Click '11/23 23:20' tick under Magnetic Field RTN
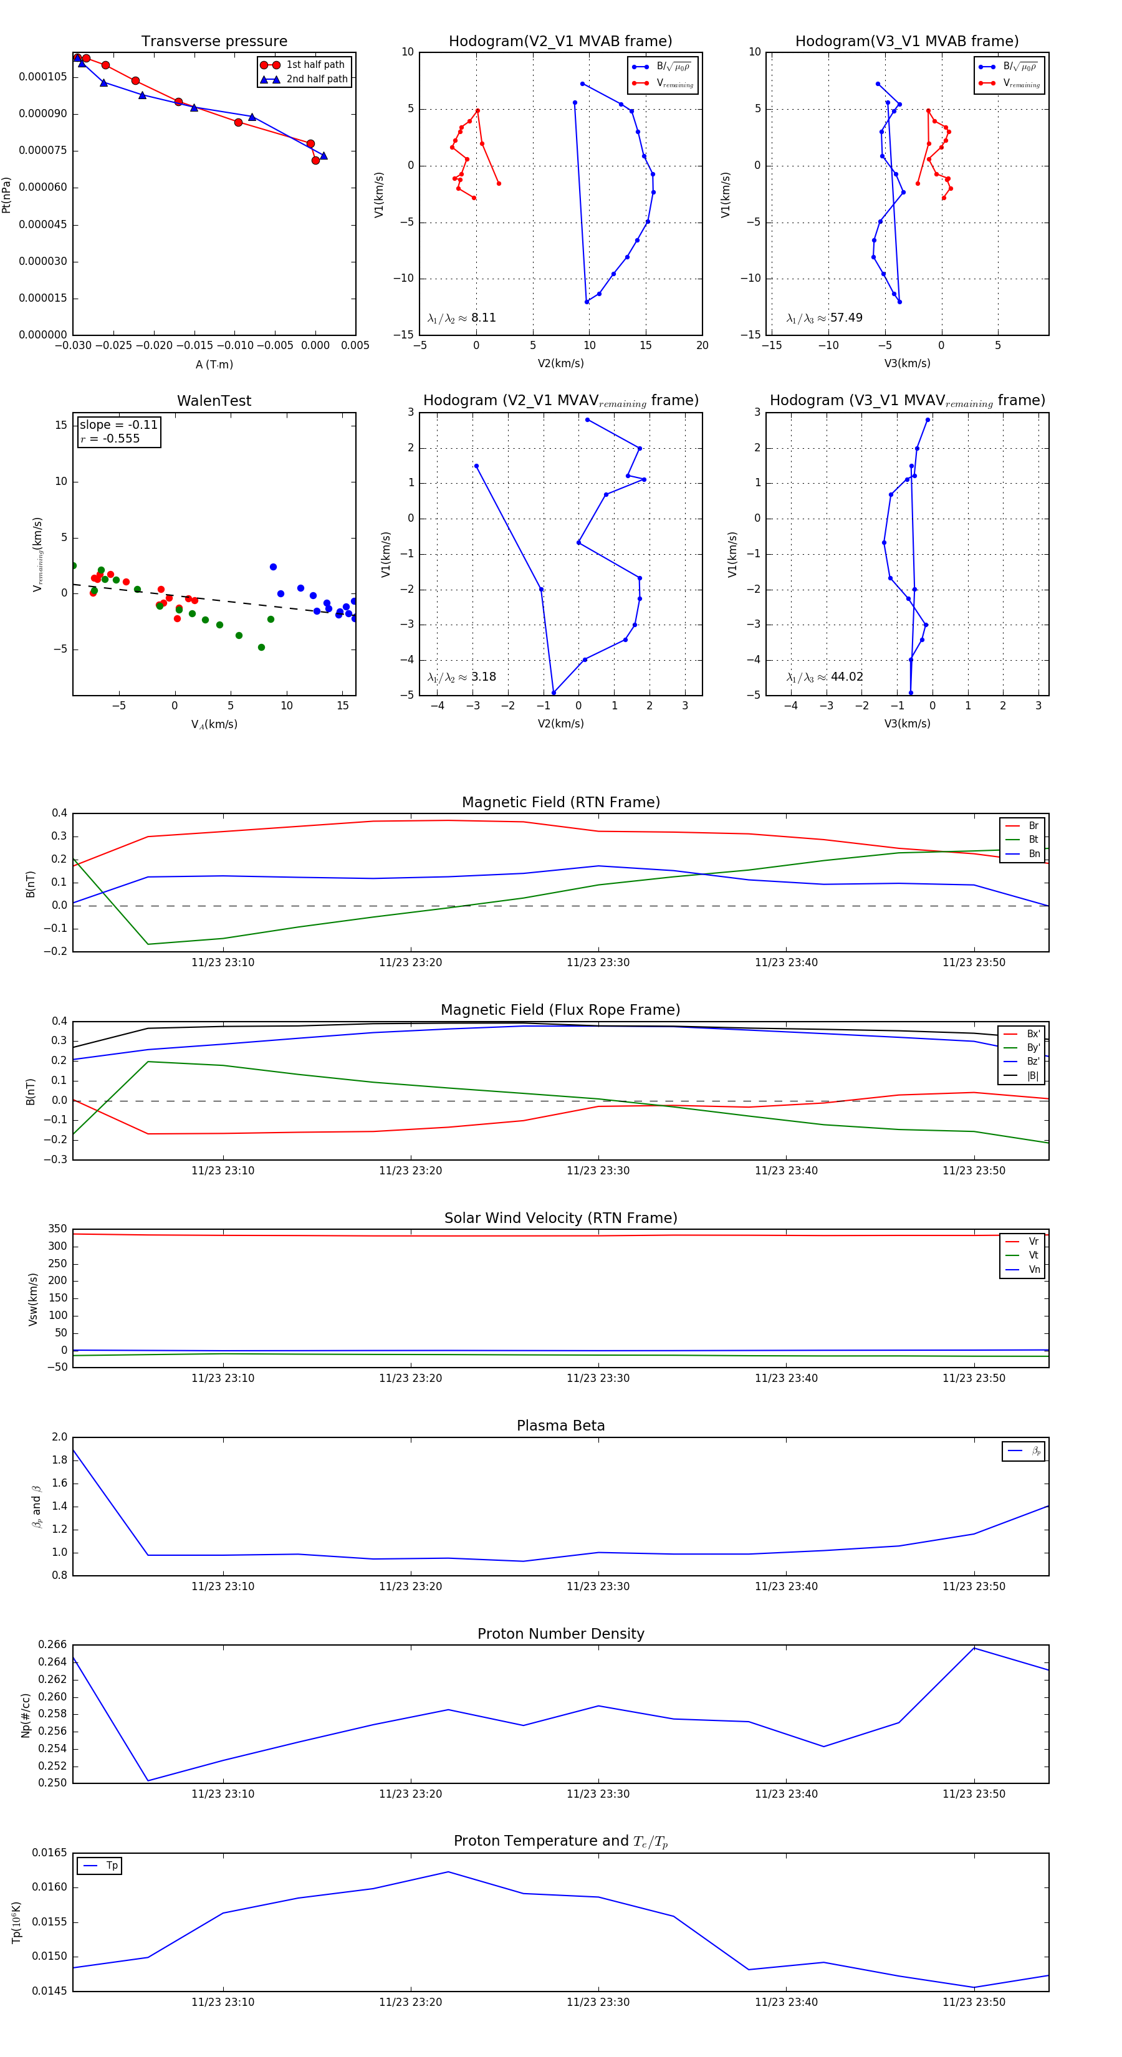The width and height of the screenshot is (1122, 2057). click(x=411, y=962)
